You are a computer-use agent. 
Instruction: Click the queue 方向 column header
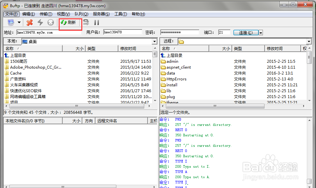pos(89,121)
